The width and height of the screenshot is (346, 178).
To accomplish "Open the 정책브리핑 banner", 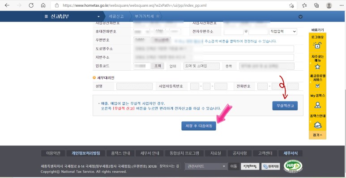I will point(250,166).
